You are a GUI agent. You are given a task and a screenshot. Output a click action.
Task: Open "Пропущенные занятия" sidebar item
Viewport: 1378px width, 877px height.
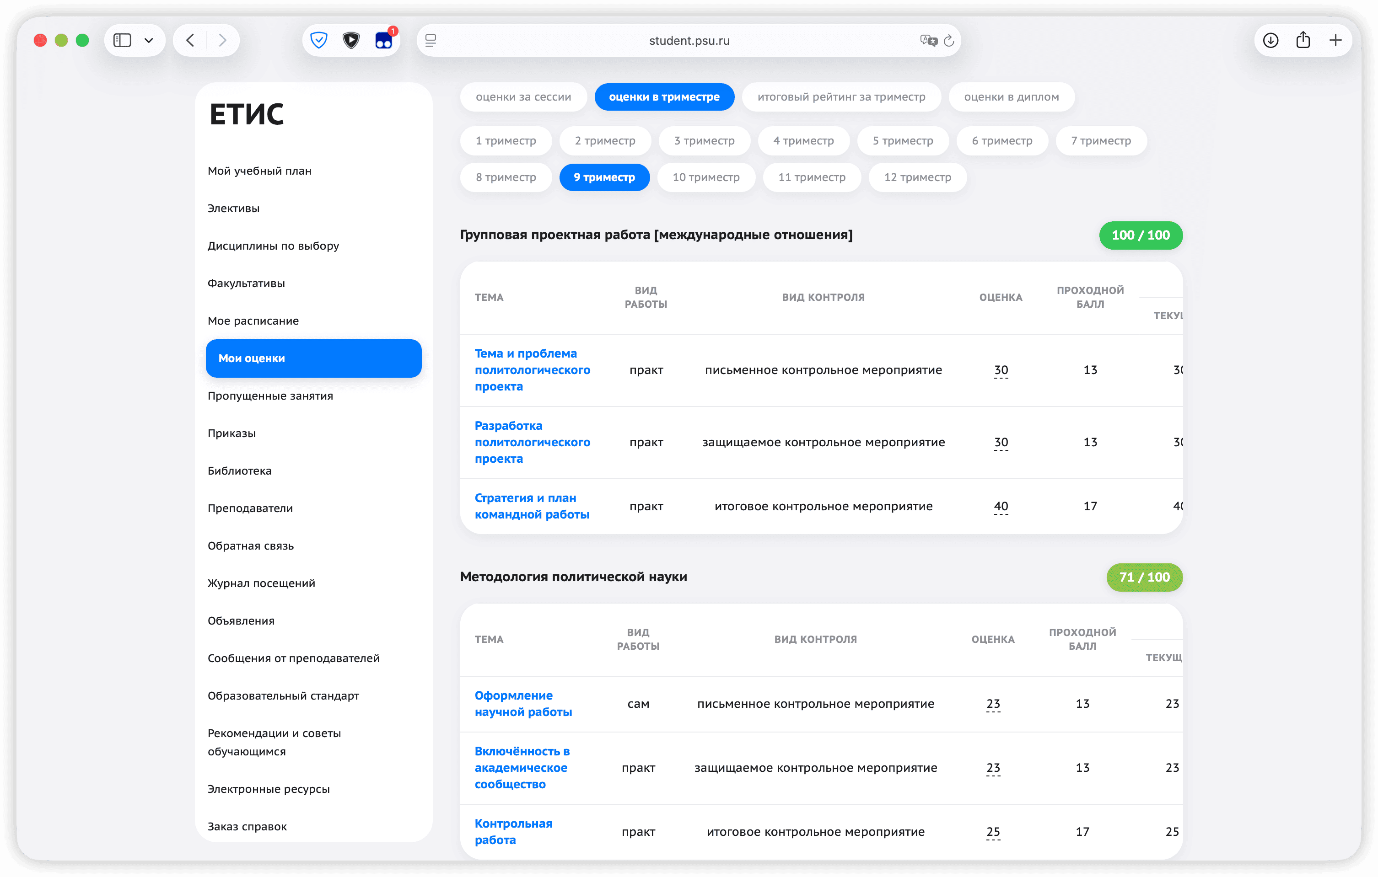click(x=270, y=396)
